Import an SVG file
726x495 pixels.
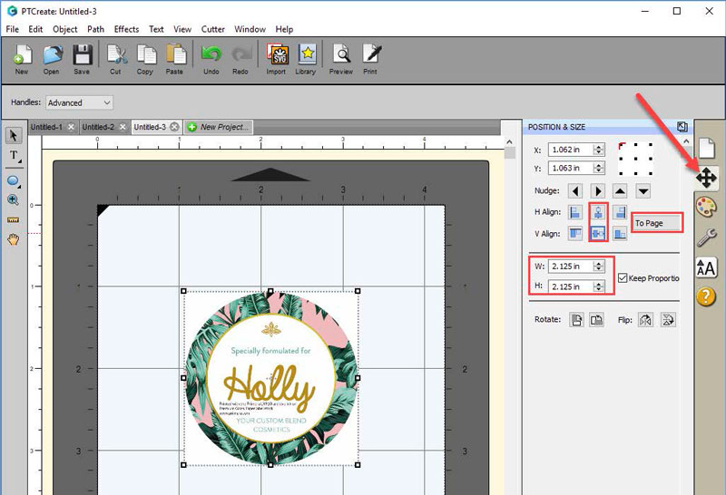277,59
